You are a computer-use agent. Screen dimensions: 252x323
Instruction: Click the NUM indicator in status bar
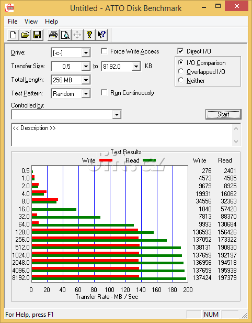(x=211, y=315)
